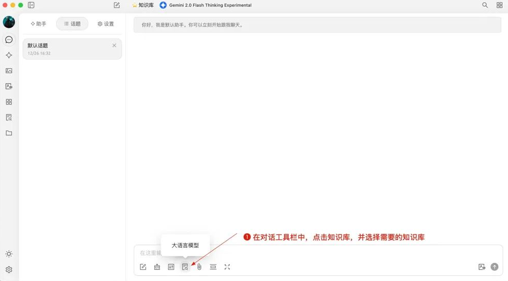The height and width of the screenshot is (281, 508).
Task: Open the Gemini 2.0 Flash Thinking model selector
Action: pos(206,5)
